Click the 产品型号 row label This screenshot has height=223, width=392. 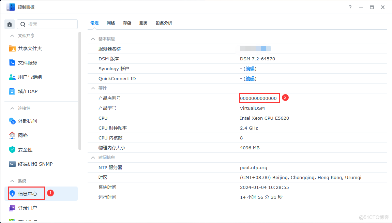(107, 108)
